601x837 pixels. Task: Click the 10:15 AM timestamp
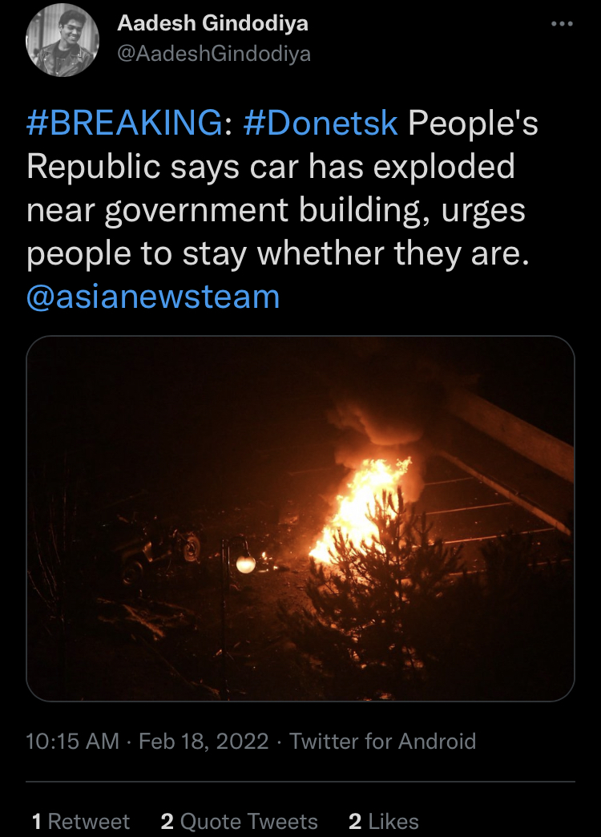[73, 741]
